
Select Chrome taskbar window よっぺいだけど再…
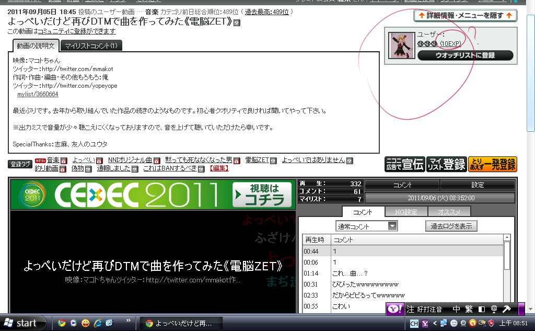181,323
